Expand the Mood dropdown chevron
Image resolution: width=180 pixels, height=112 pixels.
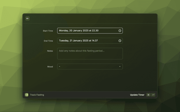[x=120, y=67]
